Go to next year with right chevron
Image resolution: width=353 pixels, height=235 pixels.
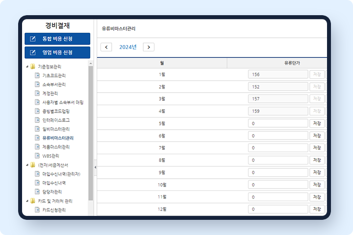149,47
